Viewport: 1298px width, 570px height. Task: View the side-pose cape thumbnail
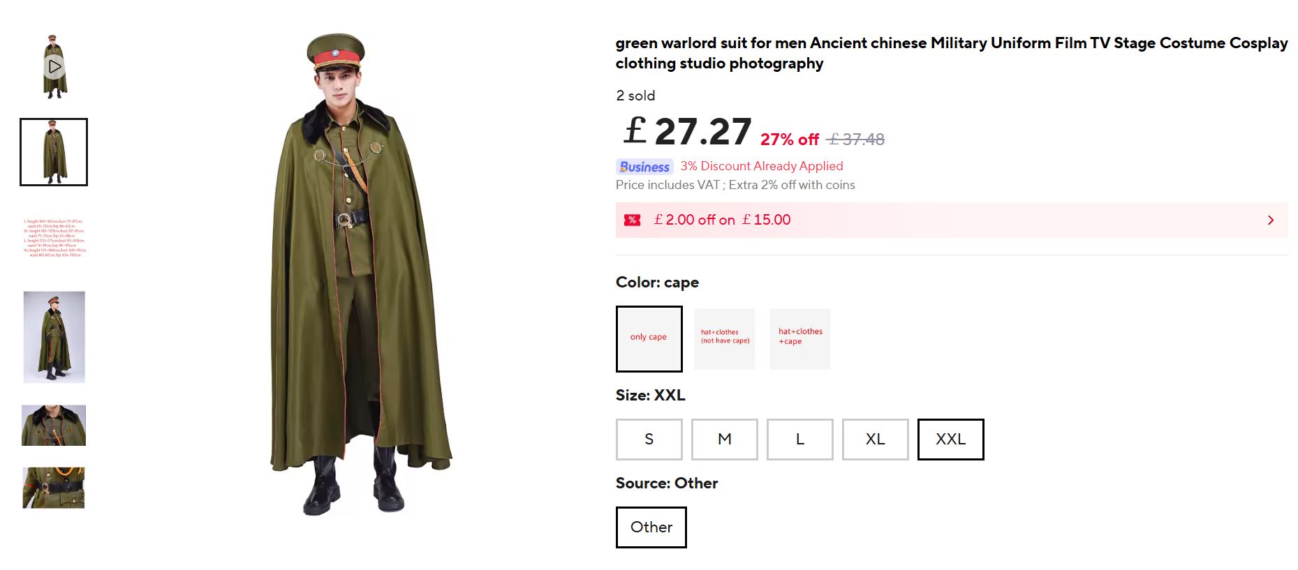(54, 337)
